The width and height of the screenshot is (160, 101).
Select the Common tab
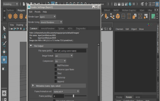34,29
